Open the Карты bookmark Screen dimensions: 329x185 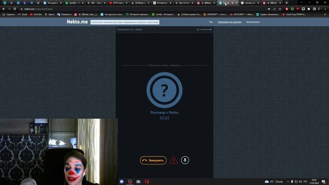tap(50, 14)
